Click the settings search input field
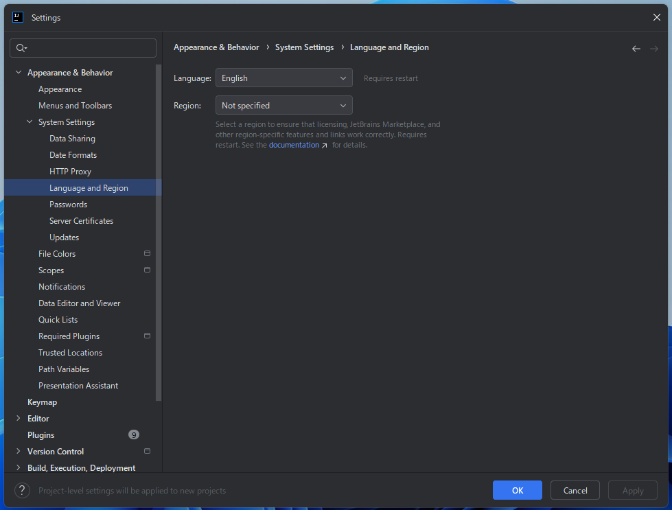 (x=89, y=48)
